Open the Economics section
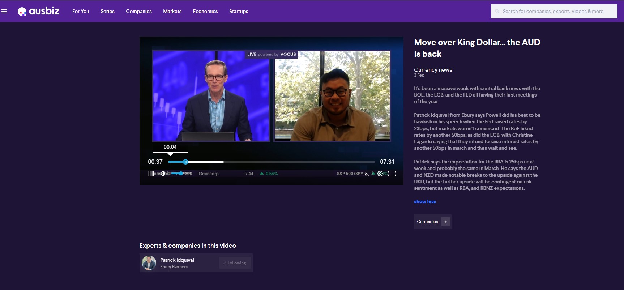Viewport: 624px width, 290px height. pos(205,11)
